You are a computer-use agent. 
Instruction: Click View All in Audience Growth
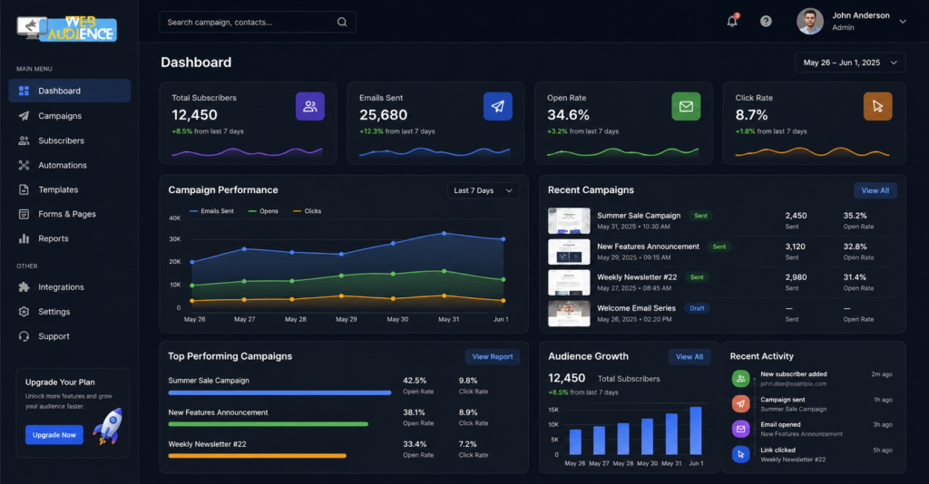pyautogui.click(x=689, y=357)
